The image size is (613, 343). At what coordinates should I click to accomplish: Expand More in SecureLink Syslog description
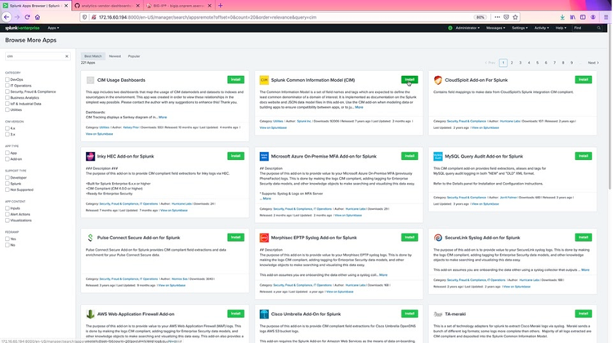(585, 270)
